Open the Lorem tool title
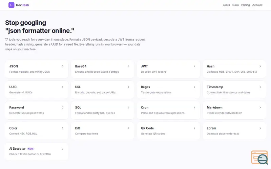 pyautogui.click(x=211, y=128)
